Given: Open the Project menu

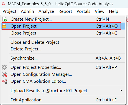Looking at the screenshot, I should [x=9, y=11].
